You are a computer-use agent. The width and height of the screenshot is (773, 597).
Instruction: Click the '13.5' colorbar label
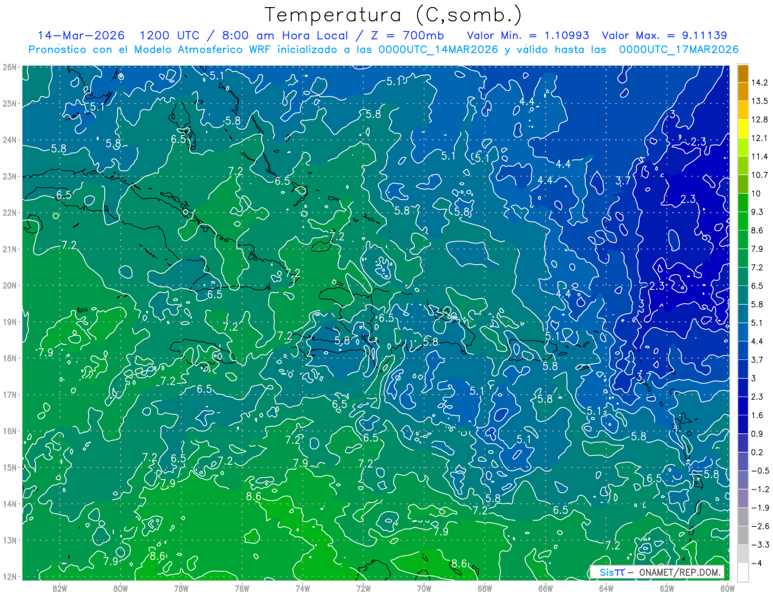(759, 101)
